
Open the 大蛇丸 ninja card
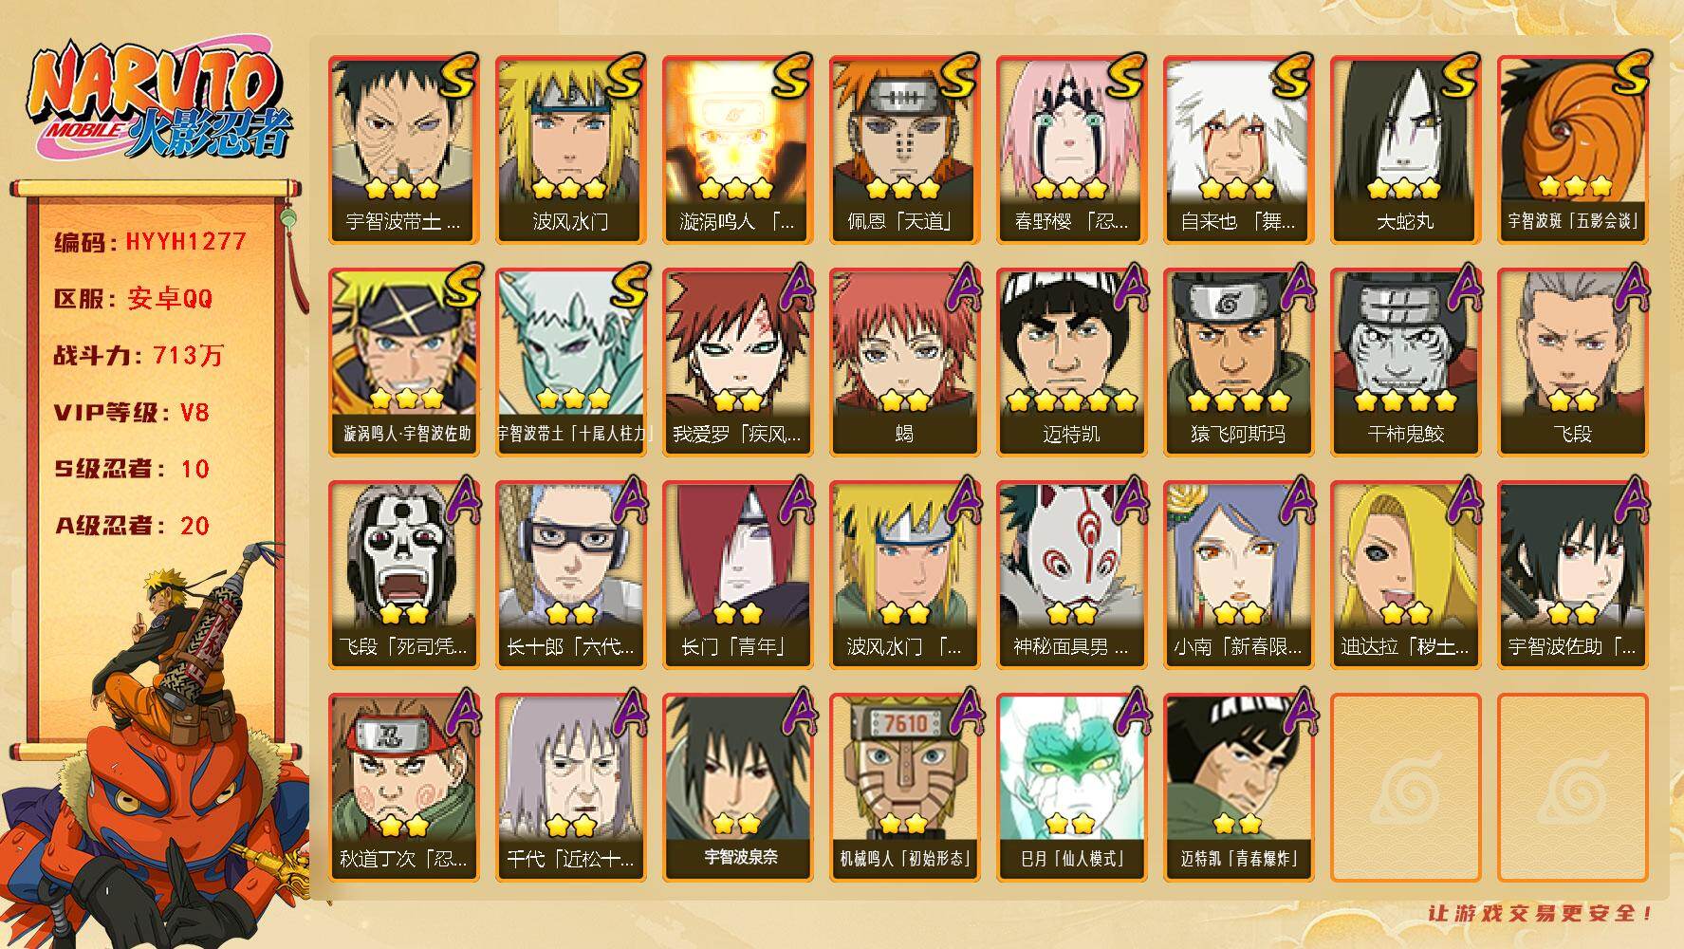(1405, 149)
